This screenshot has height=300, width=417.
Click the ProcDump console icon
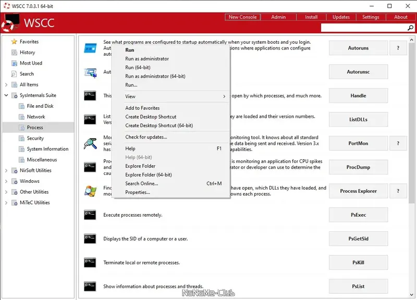(x=90, y=167)
